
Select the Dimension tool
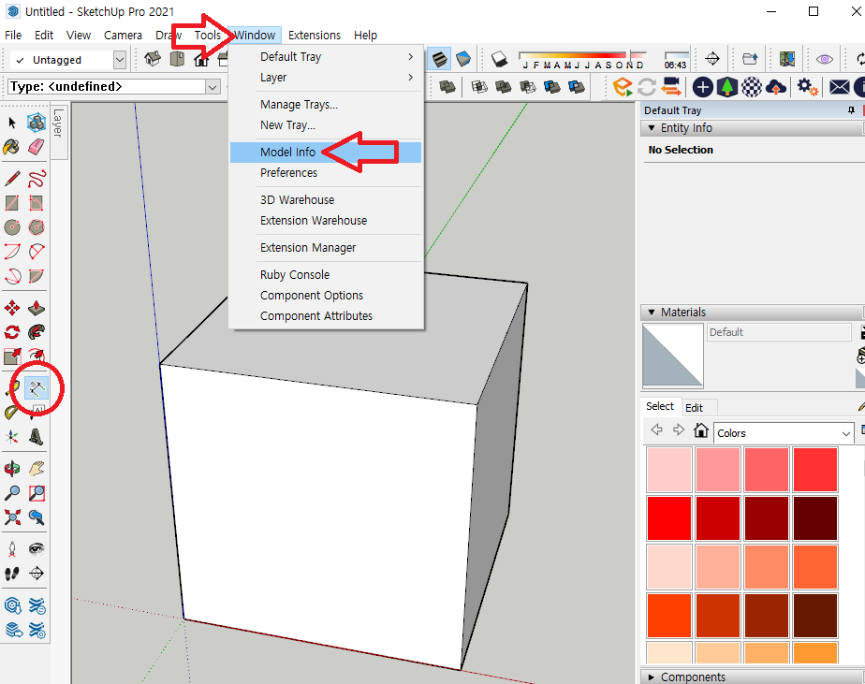pos(37,389)
